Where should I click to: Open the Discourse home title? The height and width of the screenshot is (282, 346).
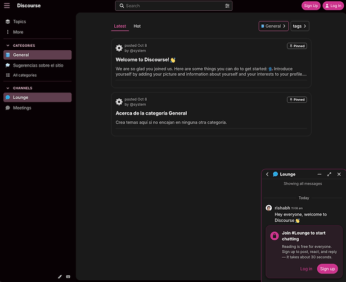click(x=29, y=6)
